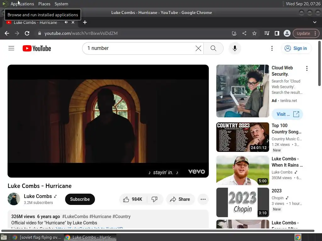Click the horizontal scrollbar at bottom
The width and height of the screenshot is (322, 241).
pos(158,231)
